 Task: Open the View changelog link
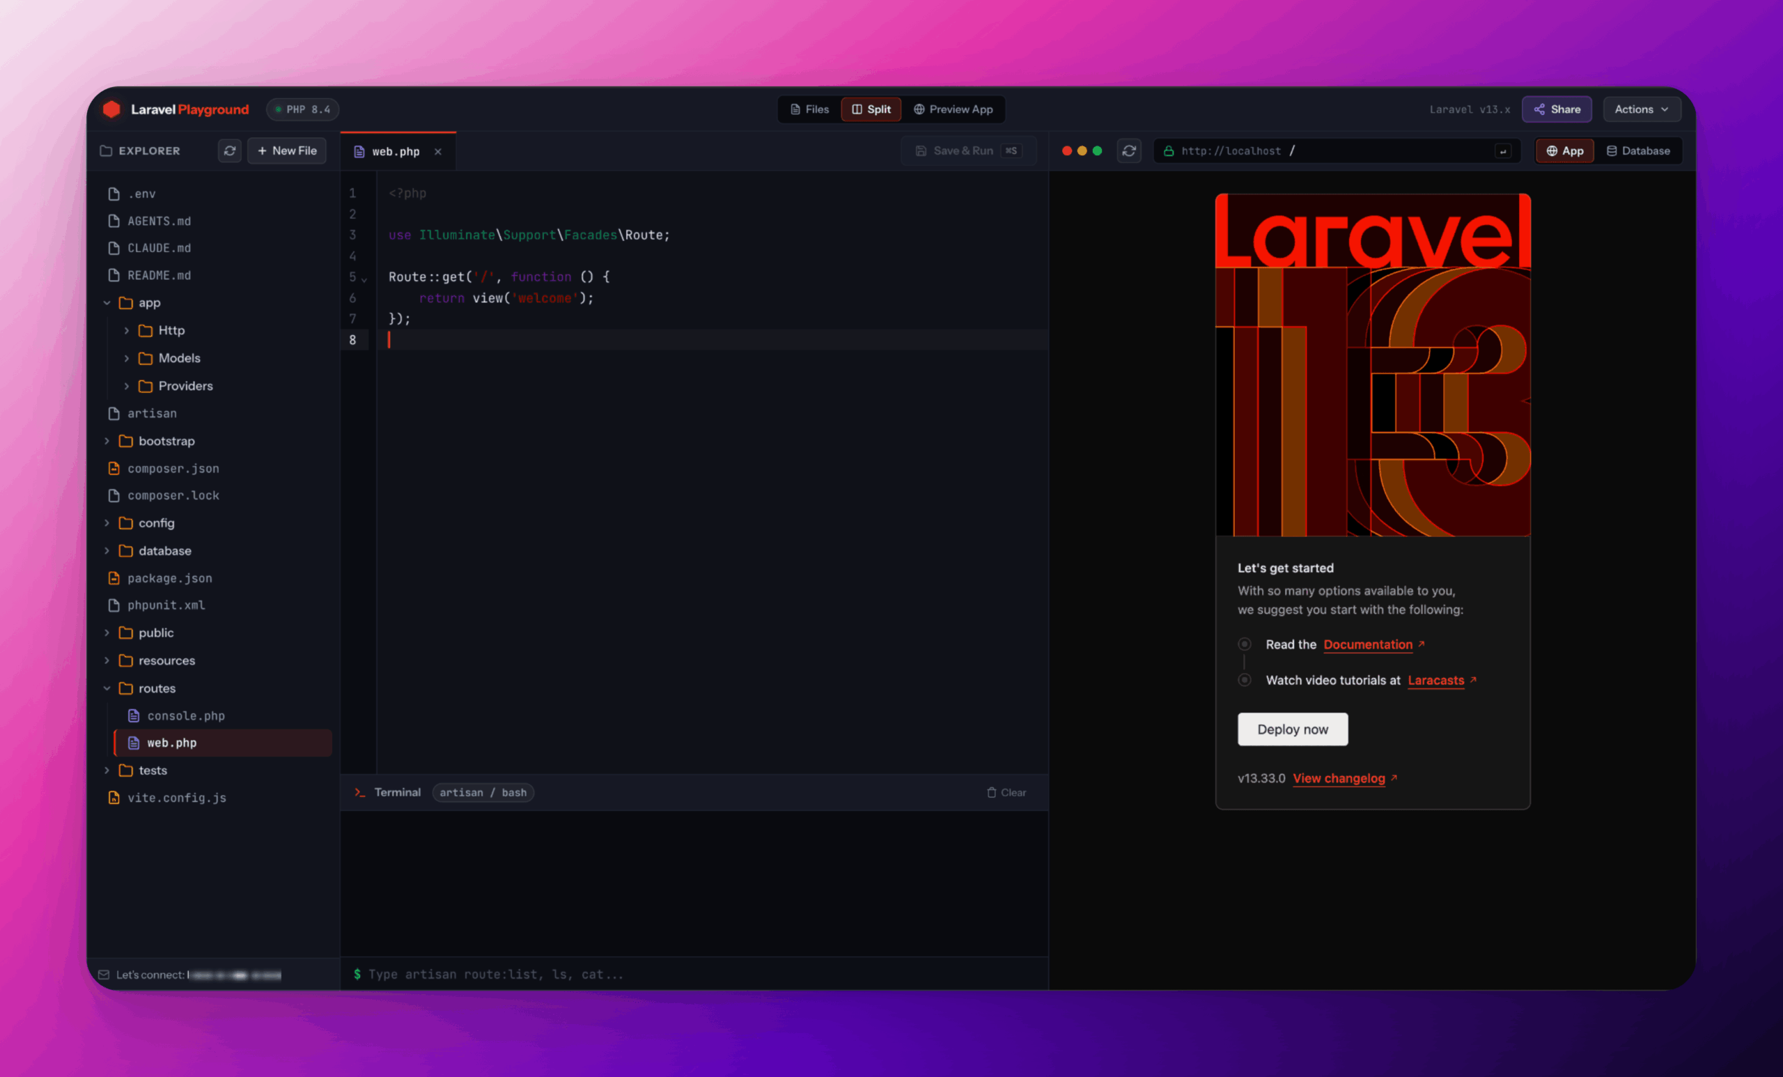pos(1339,778)
